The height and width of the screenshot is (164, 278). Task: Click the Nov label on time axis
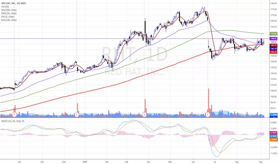(x=42, y=162)
